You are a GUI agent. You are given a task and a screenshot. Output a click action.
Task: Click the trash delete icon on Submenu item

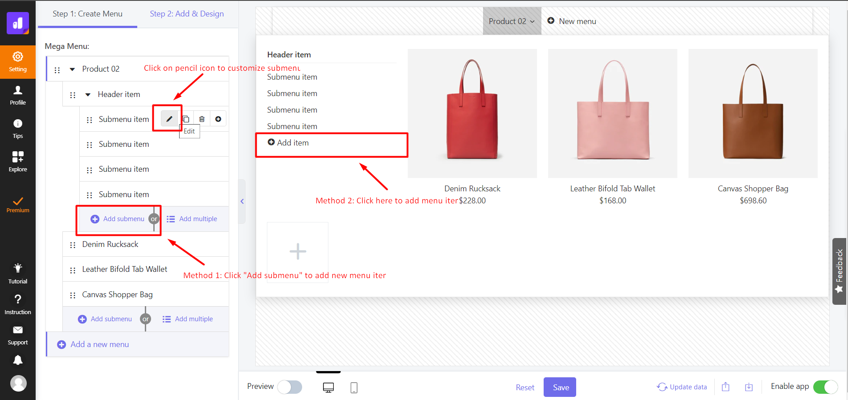(x=202, y=119)
